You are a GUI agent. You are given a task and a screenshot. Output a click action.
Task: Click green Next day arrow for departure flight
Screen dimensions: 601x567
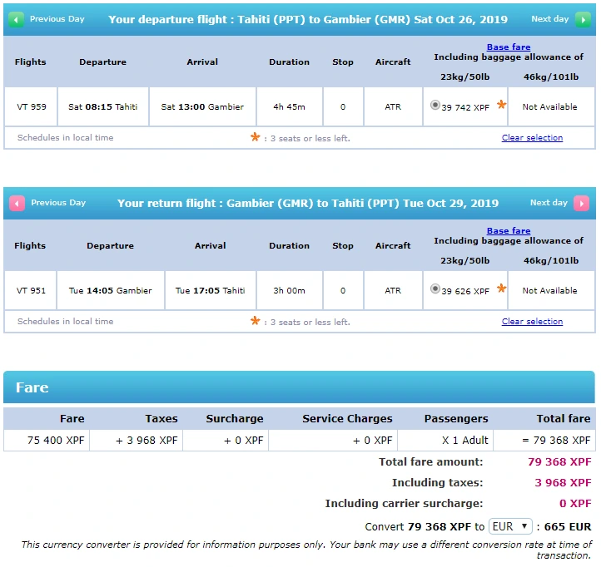click(583, 19)
